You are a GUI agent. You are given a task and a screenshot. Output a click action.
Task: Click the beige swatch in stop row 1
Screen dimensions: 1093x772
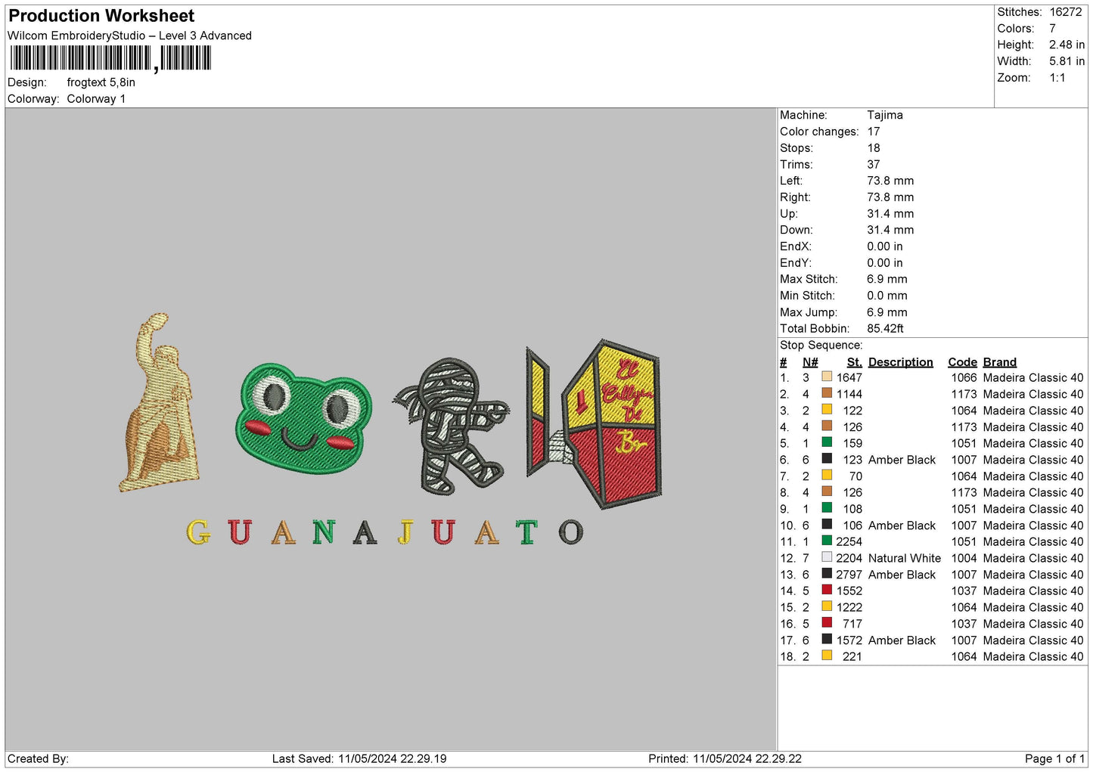click(x=827, y=377)
